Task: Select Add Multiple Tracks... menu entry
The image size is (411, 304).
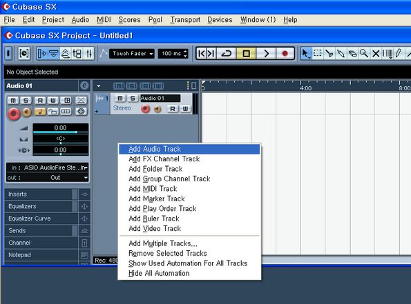Action: 189,243
